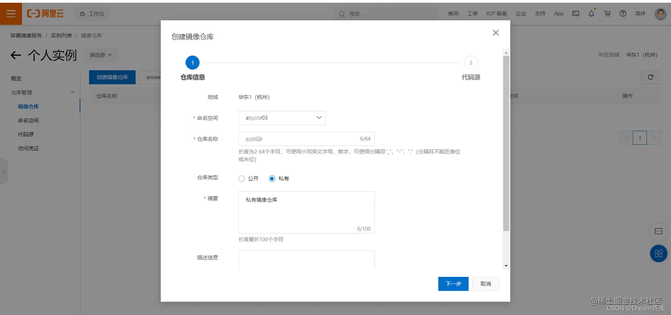Open the user avatar menu
671x315 pixels.
tap(661, 14)
